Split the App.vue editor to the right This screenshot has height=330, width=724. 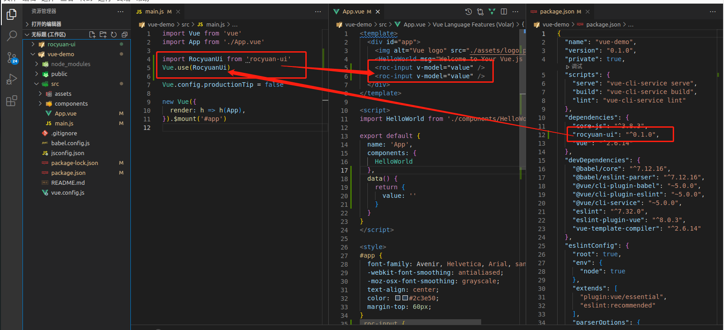click(x=504, y=12)
